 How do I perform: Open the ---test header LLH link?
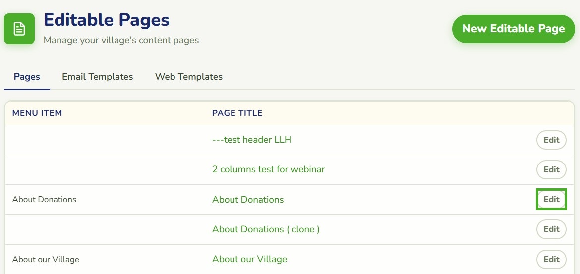[252, 140]
